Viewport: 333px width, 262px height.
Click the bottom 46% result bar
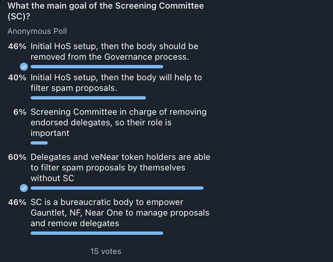click(97, 233)
